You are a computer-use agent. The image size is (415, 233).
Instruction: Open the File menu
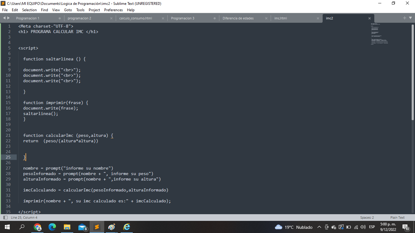(x=5, y=10)
